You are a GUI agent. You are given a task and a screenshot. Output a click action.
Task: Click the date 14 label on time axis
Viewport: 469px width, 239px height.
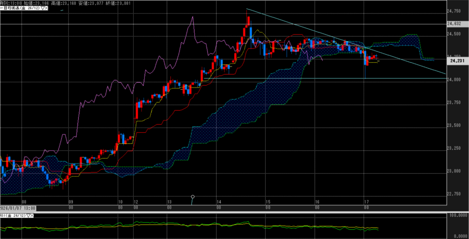click(218, 201)
